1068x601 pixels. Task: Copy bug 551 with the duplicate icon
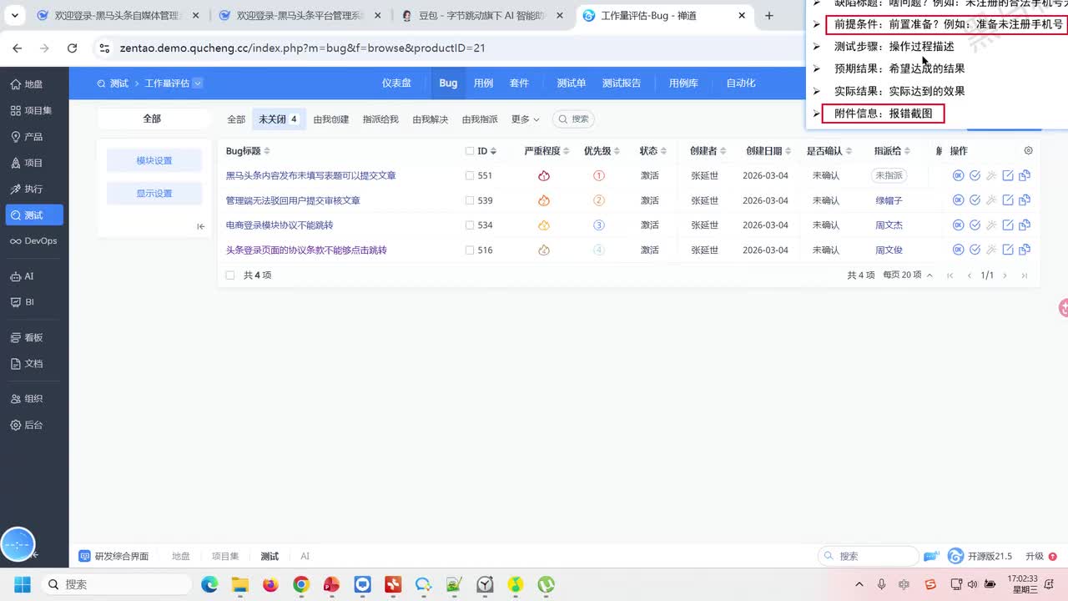pos(1025,176)
